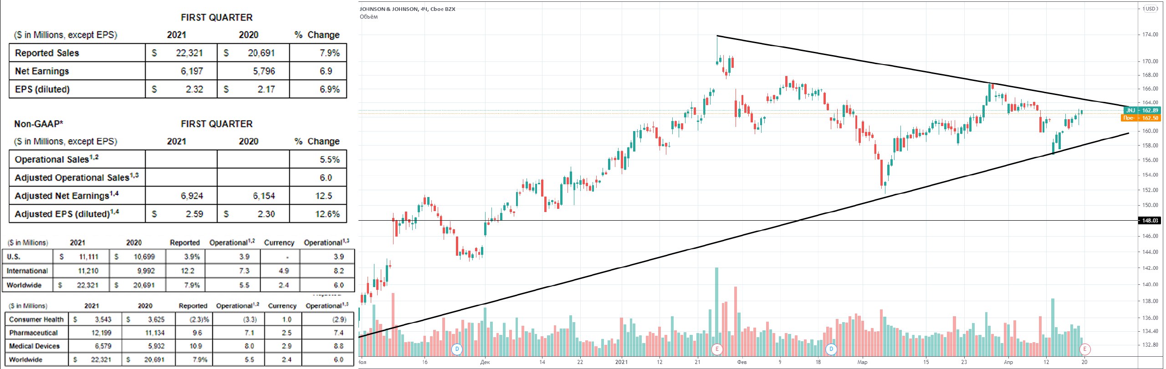
Task: Click the 170.00 price axis label
Action: (1150, 61)
